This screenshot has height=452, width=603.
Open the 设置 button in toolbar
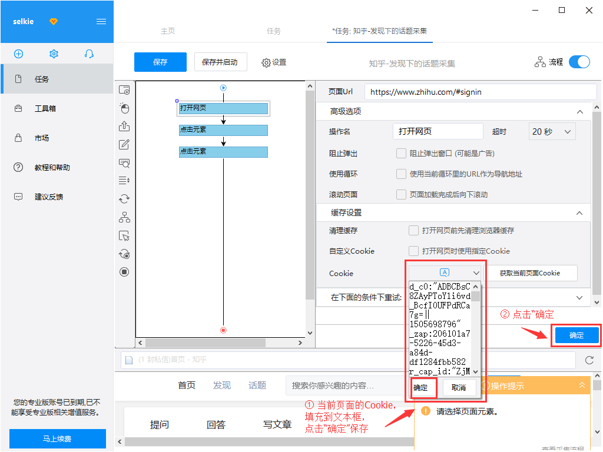274,62
